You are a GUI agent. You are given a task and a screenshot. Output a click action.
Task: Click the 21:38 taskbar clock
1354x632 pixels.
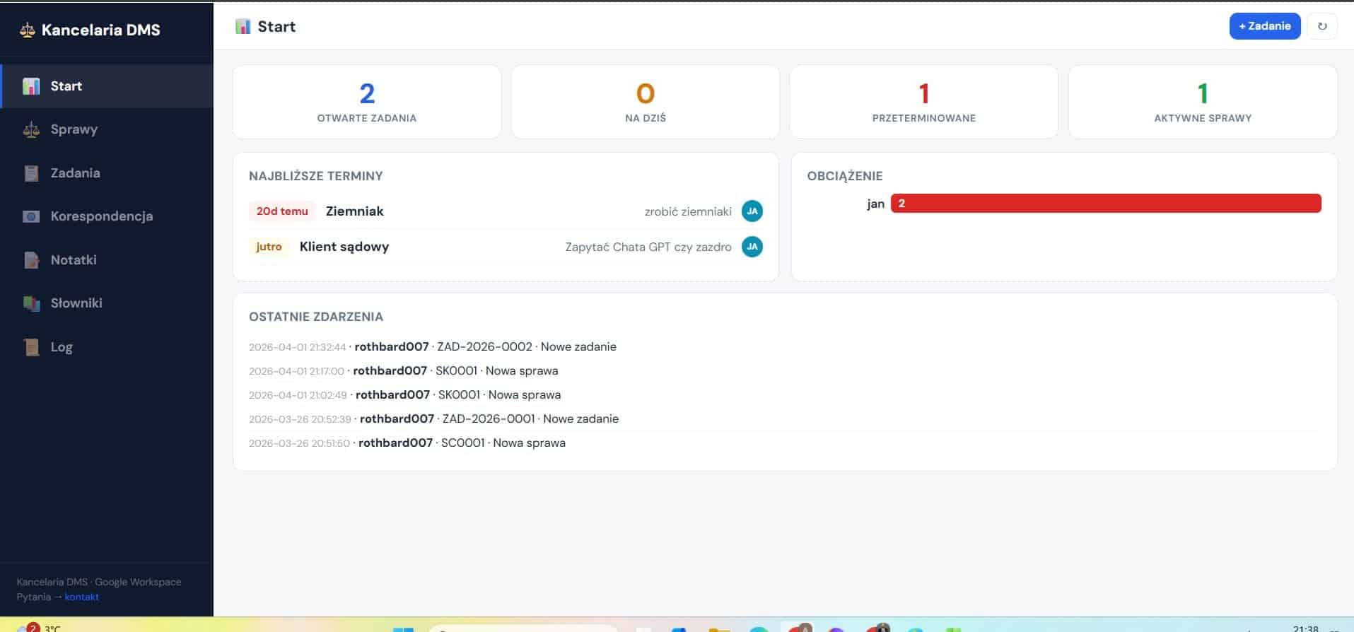tap(1305, 628)
